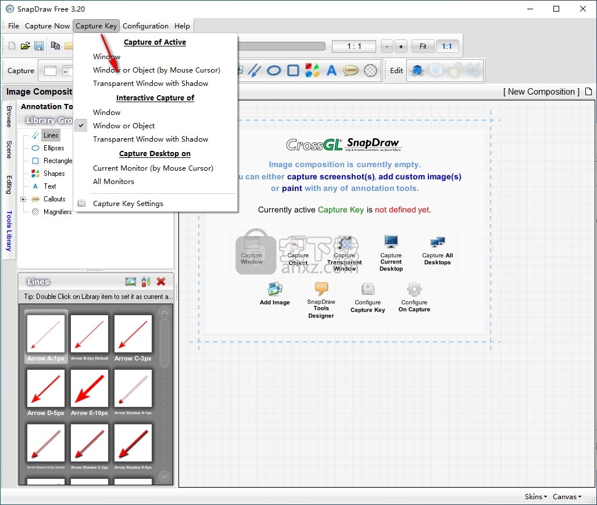Select Text in library tree
The height and width of the screenshot is (505, 597).
49,186
